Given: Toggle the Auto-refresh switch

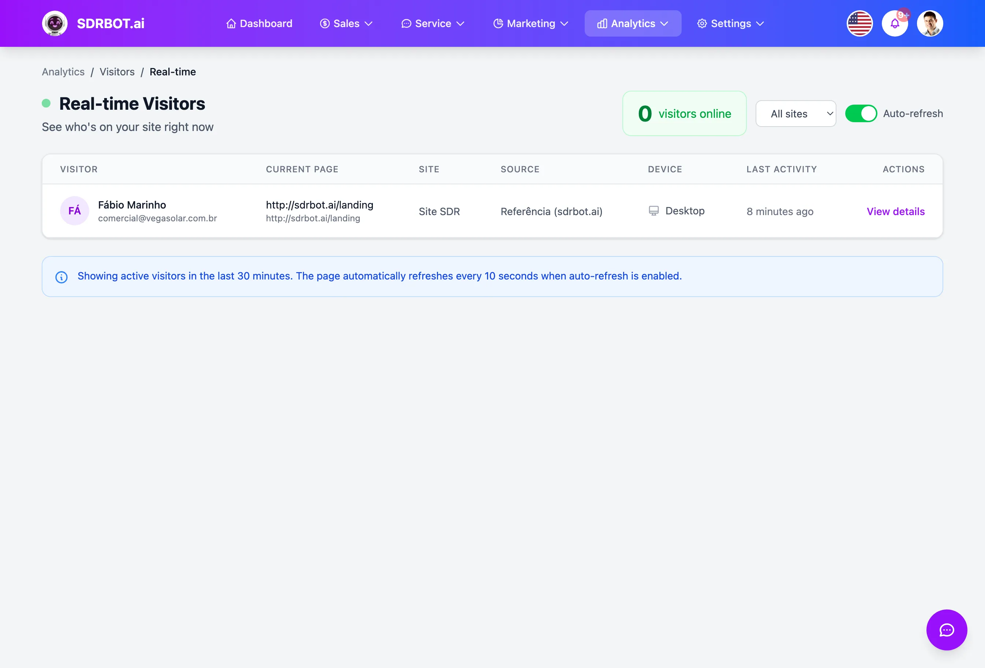Looking at the screenshot, I should pos(861,114).
